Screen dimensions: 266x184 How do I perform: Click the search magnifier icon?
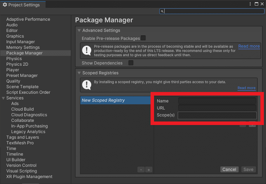coord(162,11)
